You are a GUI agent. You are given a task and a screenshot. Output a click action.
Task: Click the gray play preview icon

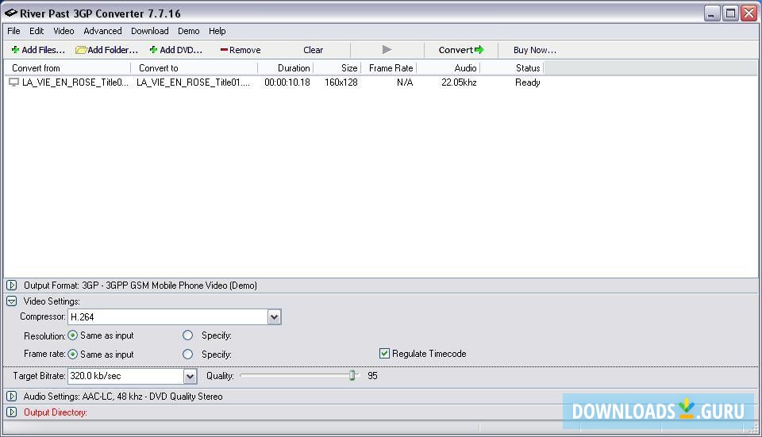pos(387,49)
